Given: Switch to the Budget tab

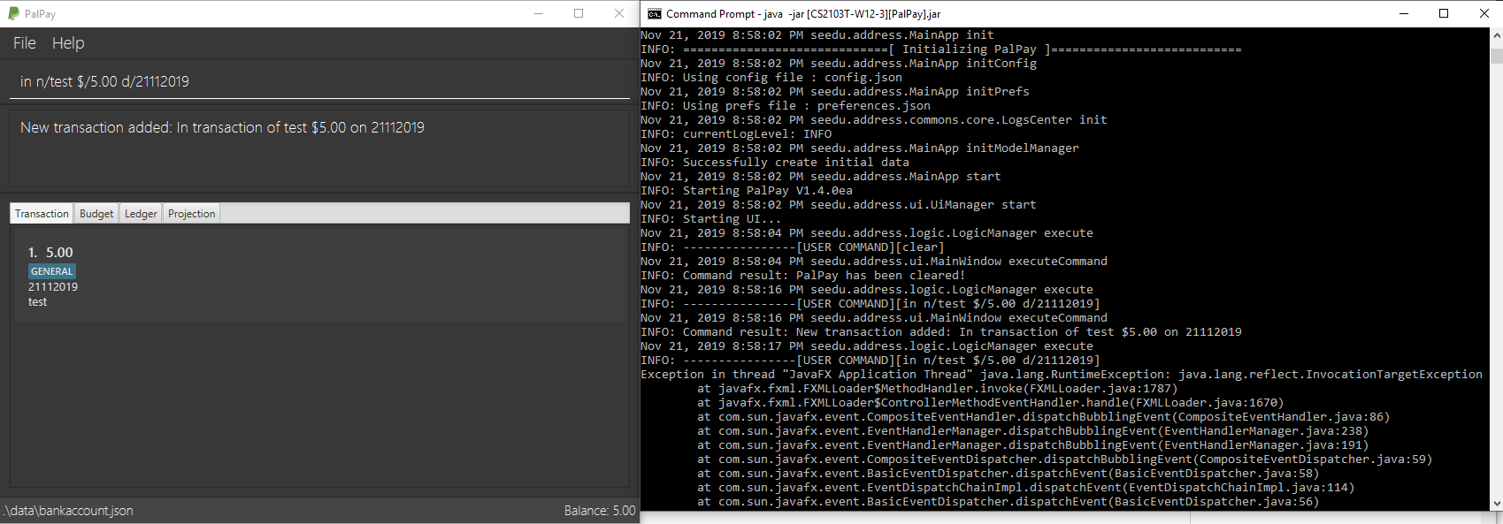Looking at the screenshot, I should (96, 214).
